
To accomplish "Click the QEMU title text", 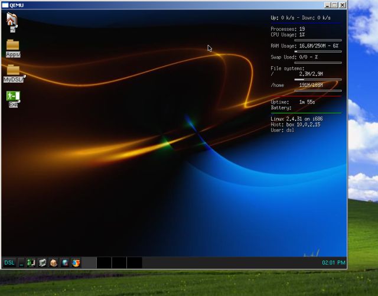I will [17, 5].
